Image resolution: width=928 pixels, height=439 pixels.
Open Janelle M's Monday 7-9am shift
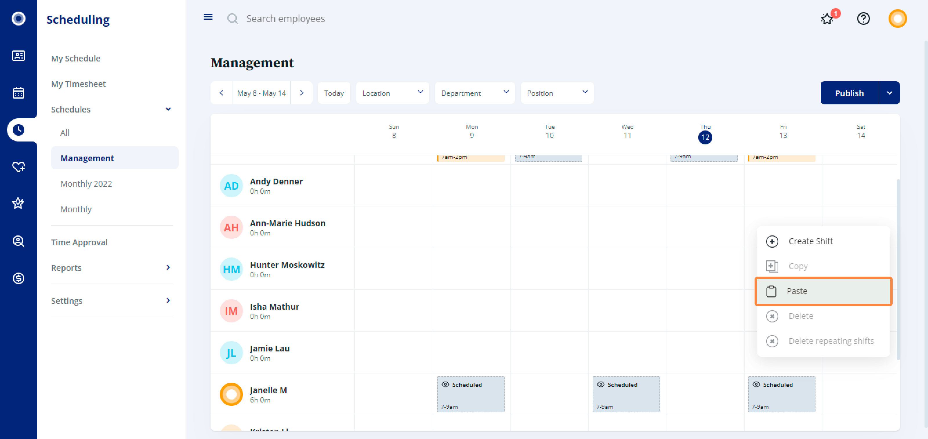tap(470, 394)
